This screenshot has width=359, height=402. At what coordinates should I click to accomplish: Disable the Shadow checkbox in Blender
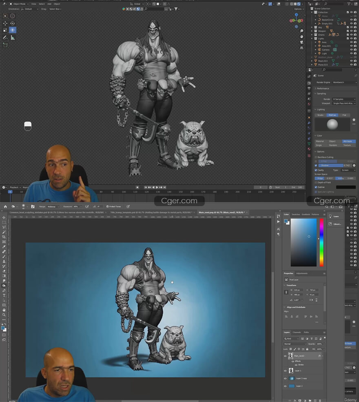[x=316, y=165]
